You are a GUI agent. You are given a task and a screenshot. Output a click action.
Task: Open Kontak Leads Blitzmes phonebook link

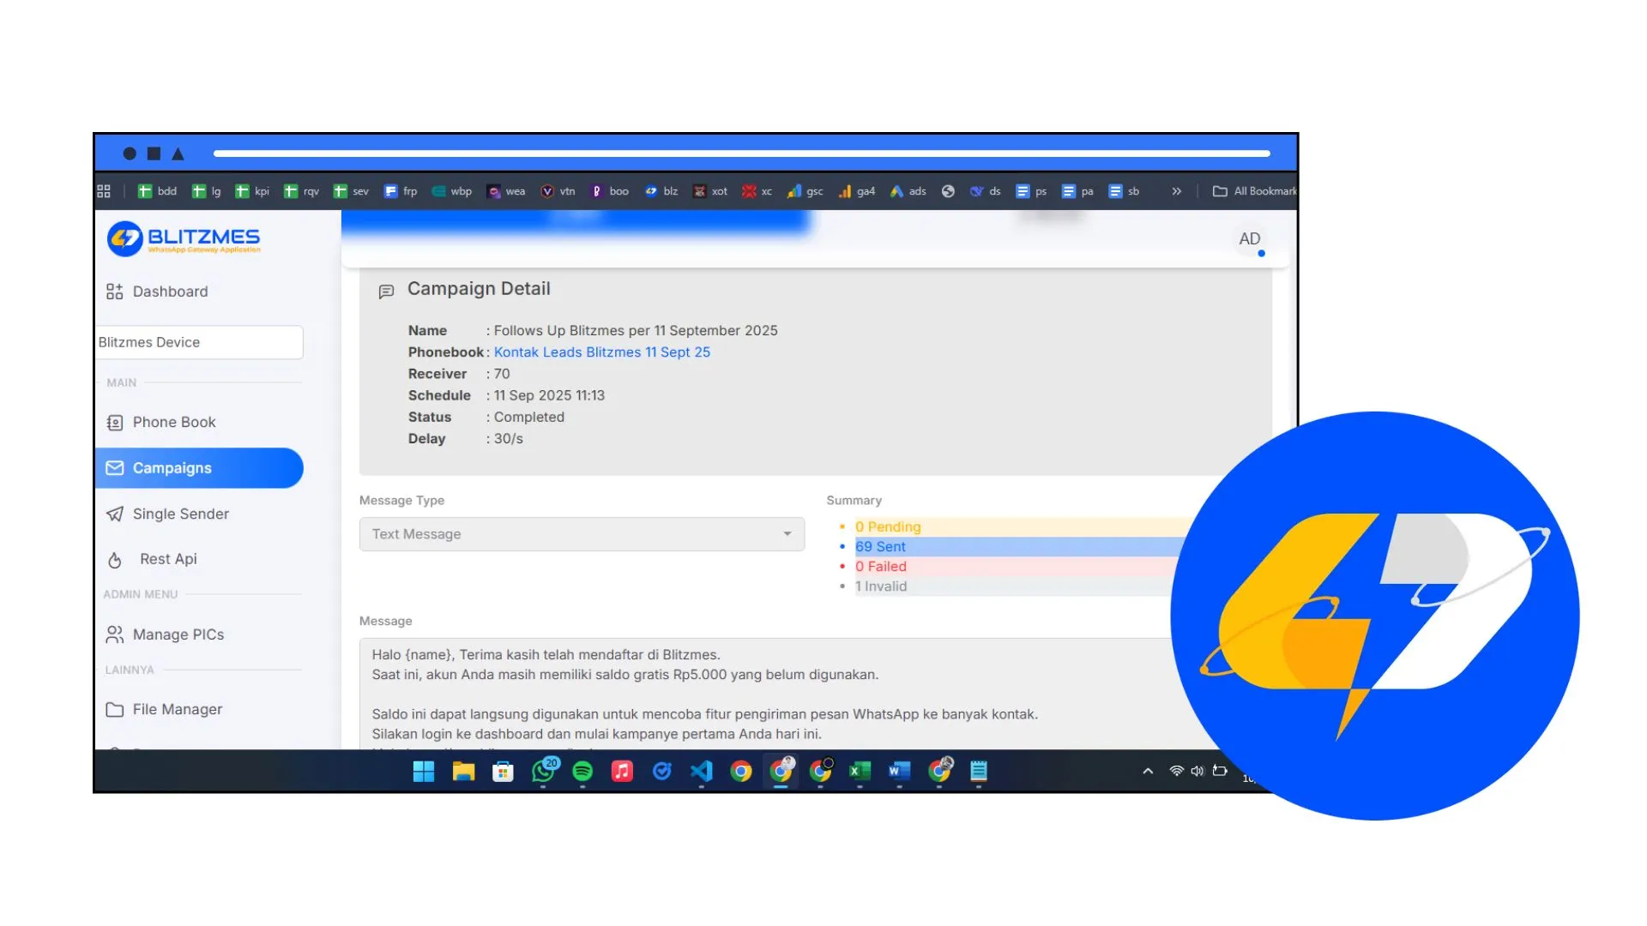coord(601,352)
